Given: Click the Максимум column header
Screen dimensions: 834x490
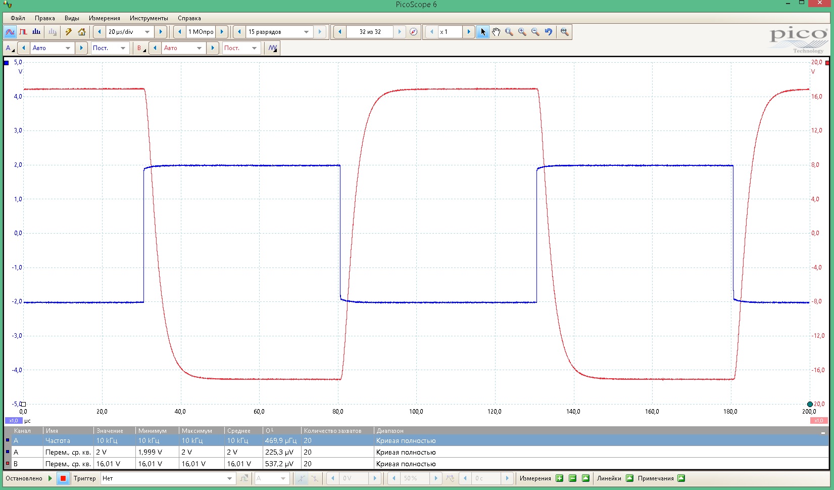Looking at the screenshot, I should point(201,431).
